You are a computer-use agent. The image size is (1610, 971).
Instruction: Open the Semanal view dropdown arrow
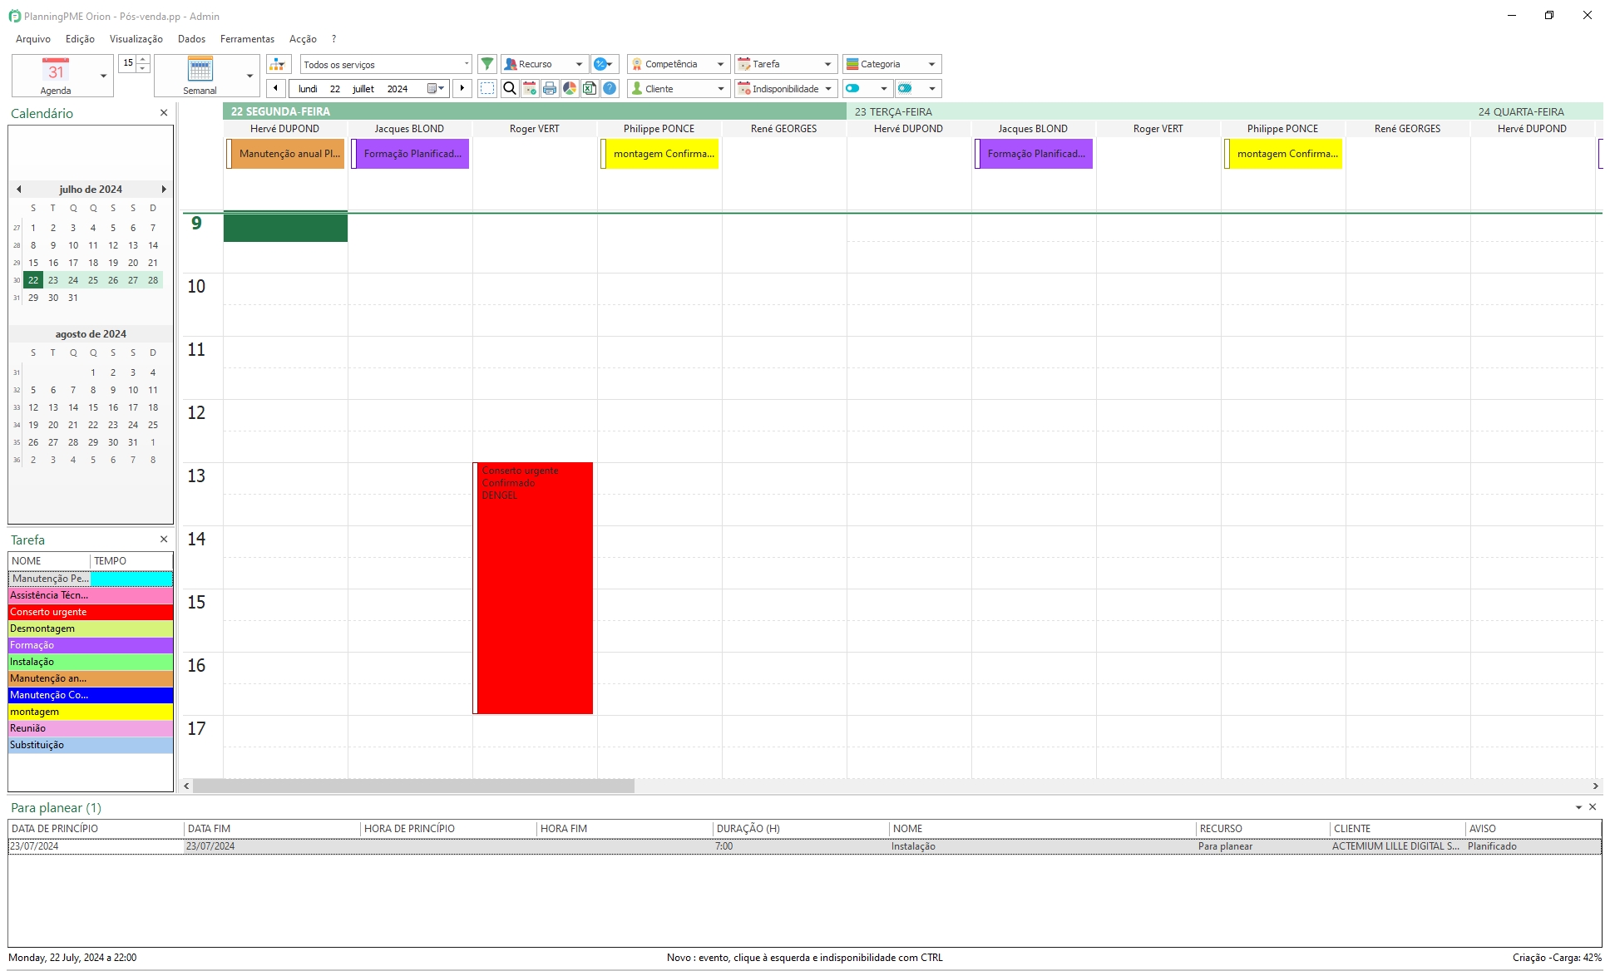[249, 76]
